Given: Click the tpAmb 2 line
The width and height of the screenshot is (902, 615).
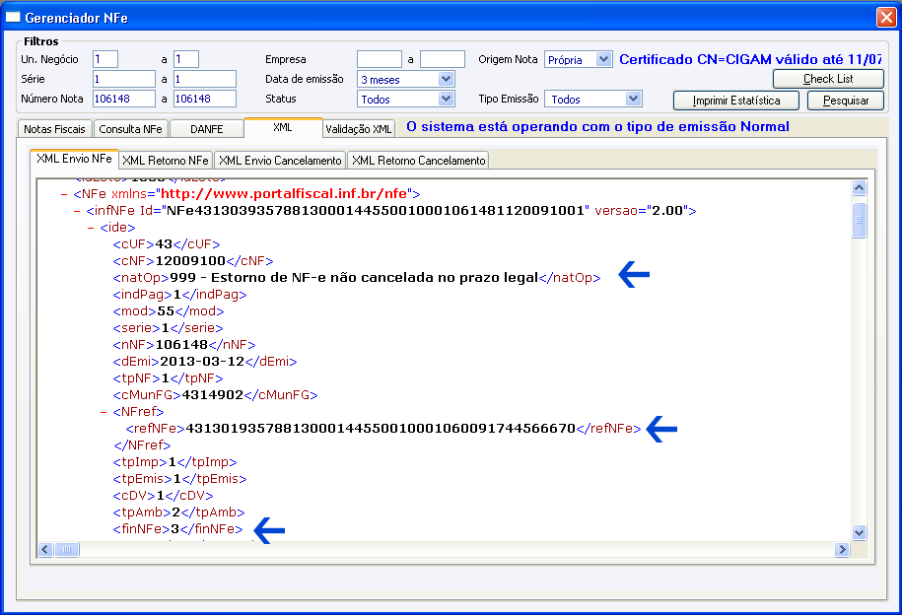Looking at the screenshot, I should click(x=178, y=512).
